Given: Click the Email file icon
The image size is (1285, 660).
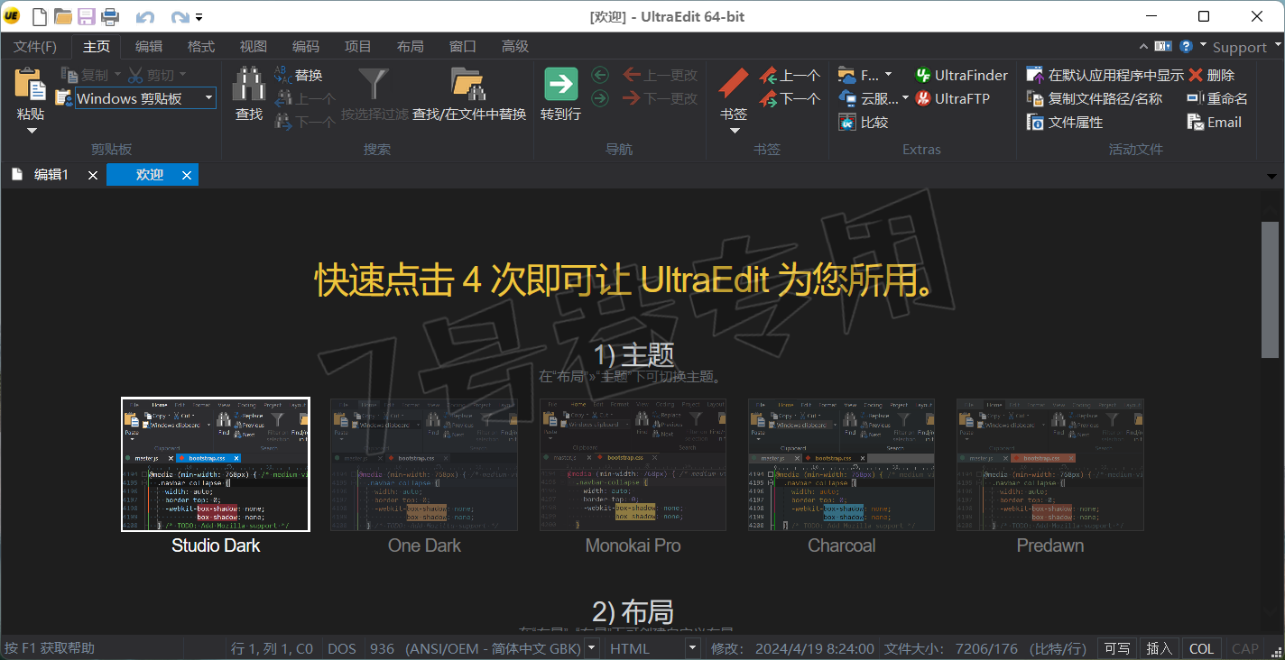Looking at the screenshot, I should coord(1196,123).
